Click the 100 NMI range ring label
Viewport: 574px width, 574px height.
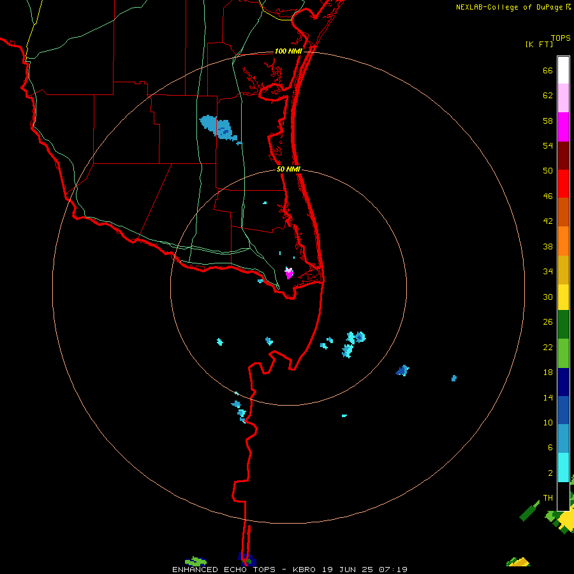(x=288, y=51)
